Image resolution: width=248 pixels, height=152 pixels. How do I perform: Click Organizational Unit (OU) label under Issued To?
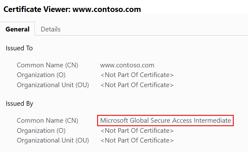[x=53, y=85]
